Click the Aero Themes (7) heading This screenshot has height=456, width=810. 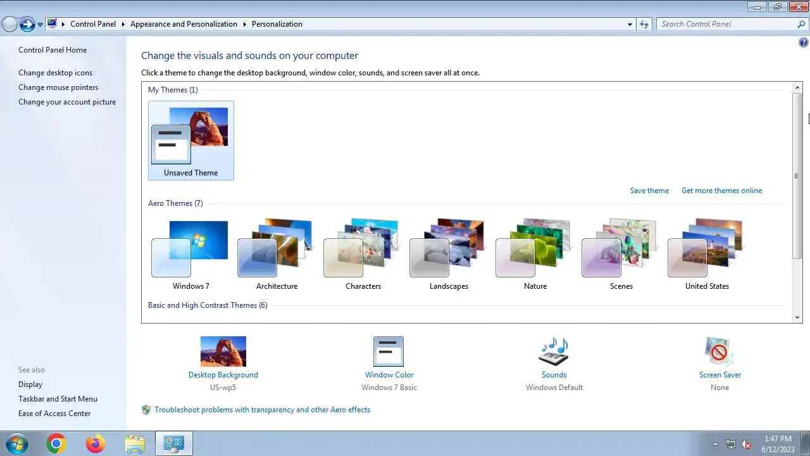pyautogui.click(x=175, y=203)
